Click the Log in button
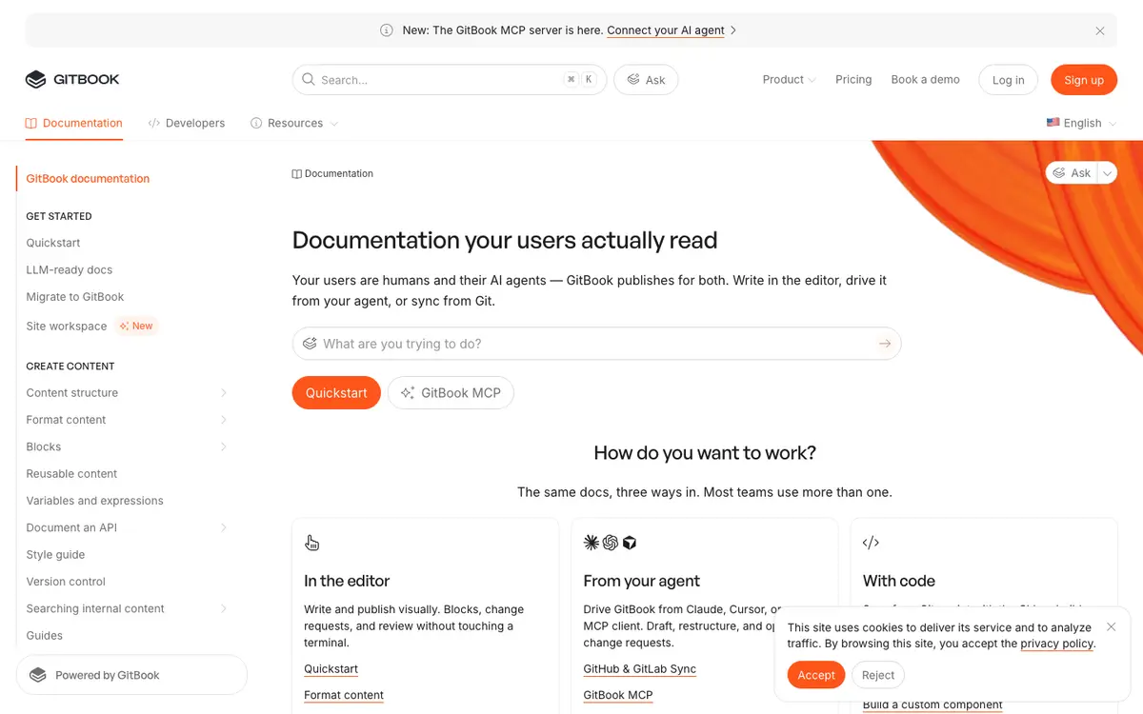 (1009, 80)
